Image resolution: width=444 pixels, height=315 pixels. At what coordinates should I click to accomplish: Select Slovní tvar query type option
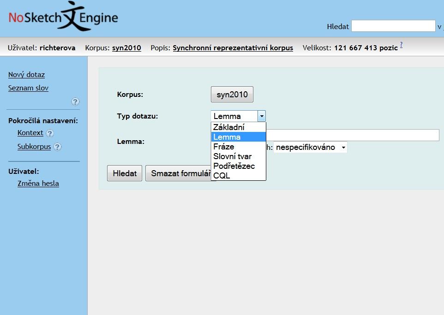239,156
